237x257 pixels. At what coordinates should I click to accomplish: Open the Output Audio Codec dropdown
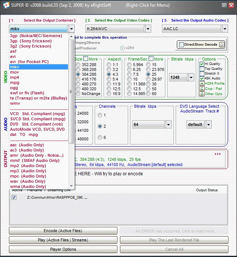(x=225, y=29)
